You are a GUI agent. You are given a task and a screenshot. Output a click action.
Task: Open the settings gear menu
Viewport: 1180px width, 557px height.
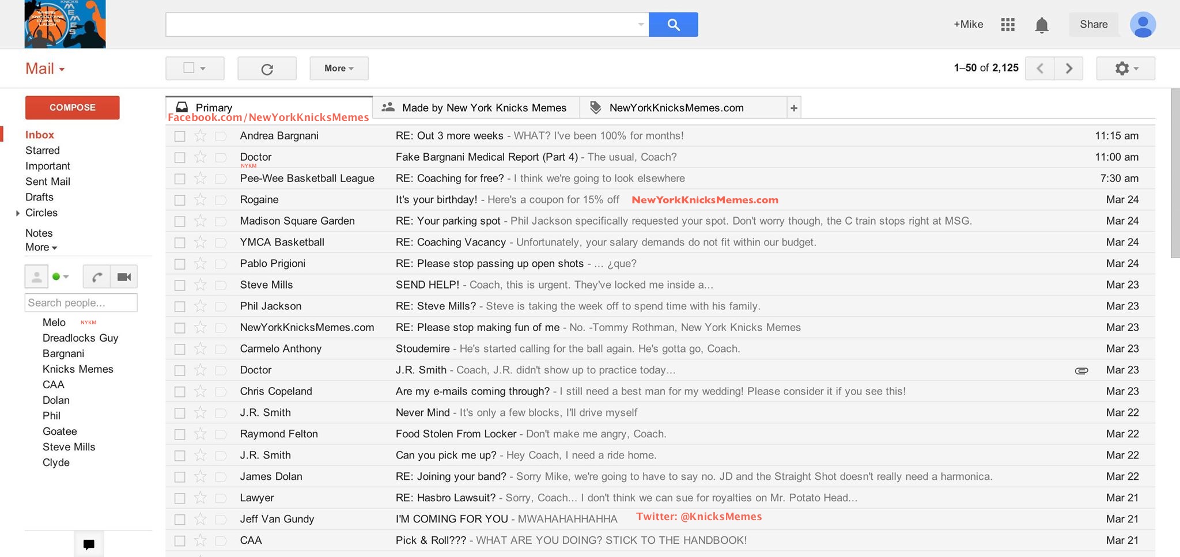[x=1125, y=69]
